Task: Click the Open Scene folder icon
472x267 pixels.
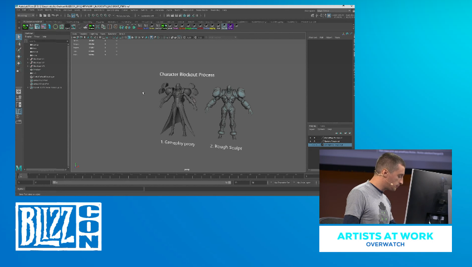Action: [x=45, y=16]
